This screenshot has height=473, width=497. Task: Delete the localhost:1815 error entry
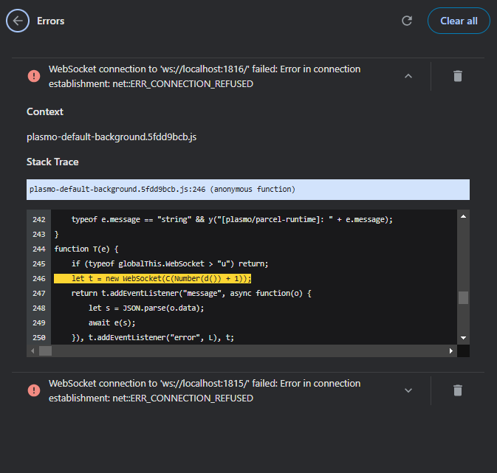click(458, 390)
